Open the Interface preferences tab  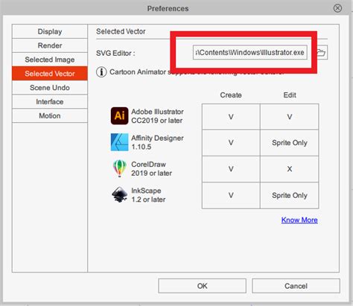[x=50, y=101]
